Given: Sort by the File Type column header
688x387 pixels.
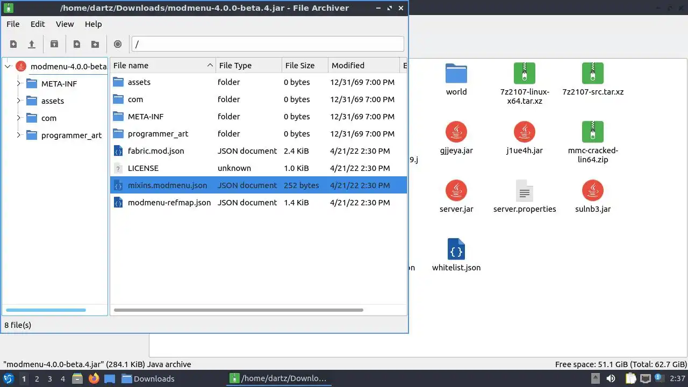Looking at the screenshot, I should click(249, 66).
